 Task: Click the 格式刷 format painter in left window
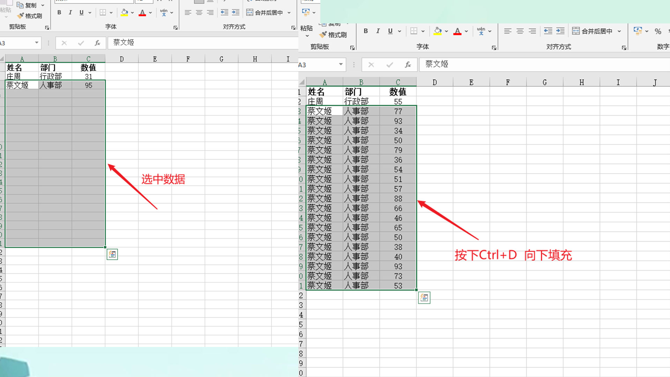[30, 16]
